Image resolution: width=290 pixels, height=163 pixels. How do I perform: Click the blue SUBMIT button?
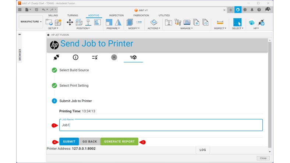pyautogui.click(x=69, y=142)
